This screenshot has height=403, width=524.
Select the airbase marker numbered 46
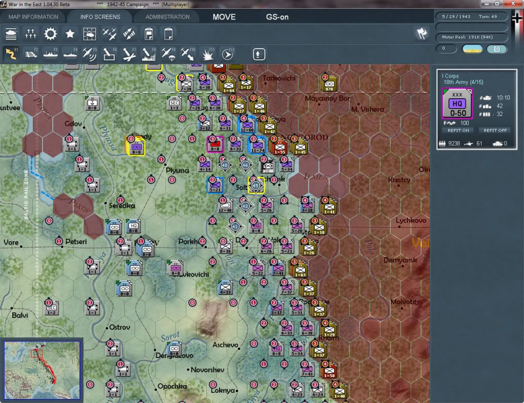click(x=245, y=165)
